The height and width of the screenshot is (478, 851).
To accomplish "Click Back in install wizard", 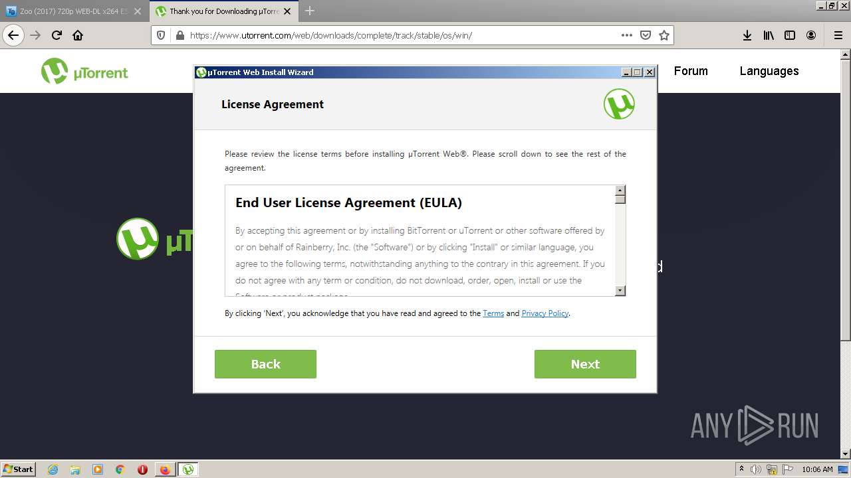I will (x=265, y=364).
